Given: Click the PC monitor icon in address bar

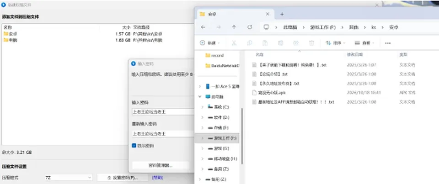Looking at the screenshot, I should pyautogui.click(x=266, y=27).
